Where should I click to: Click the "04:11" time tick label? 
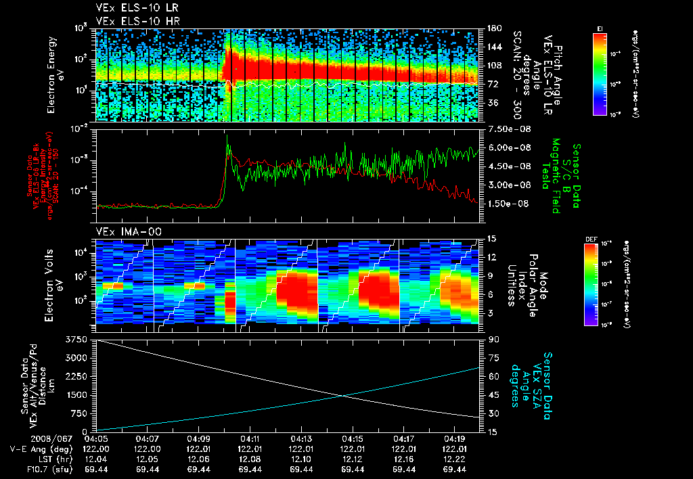point(250,439)
